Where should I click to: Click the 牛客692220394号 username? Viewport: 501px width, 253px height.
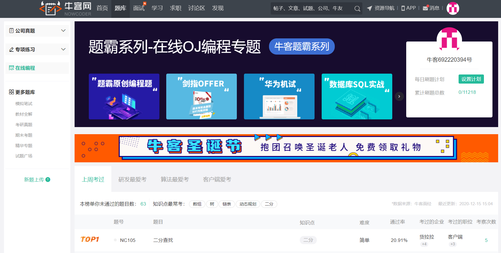point(449,60)
